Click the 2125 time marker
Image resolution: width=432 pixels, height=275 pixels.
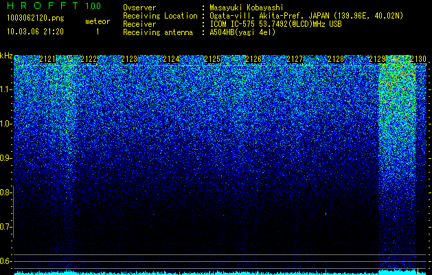tap(212, 59)
